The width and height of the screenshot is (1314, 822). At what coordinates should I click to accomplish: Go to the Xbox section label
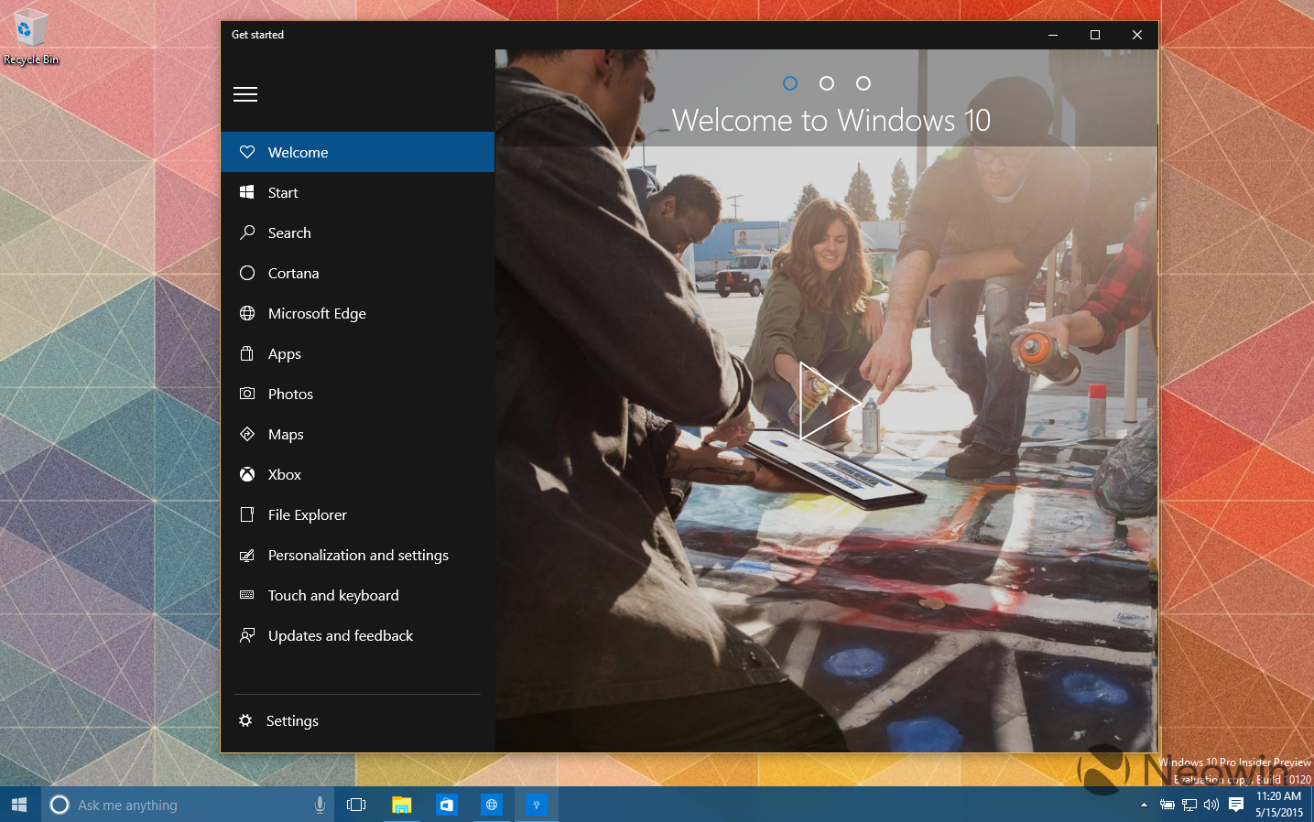tap(284, 474)
